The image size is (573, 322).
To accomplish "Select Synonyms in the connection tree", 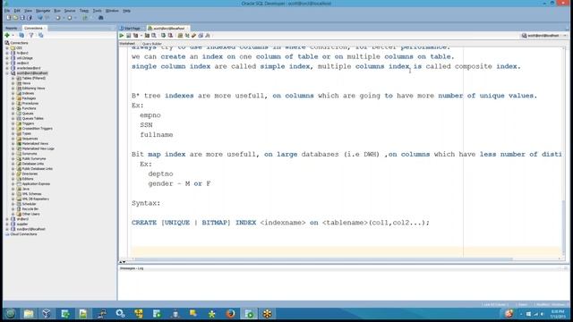I will 30,154.
